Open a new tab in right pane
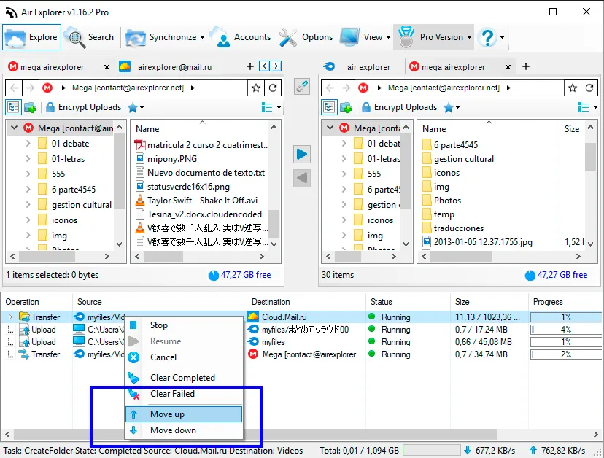604x458 pixels. [526, 66]
